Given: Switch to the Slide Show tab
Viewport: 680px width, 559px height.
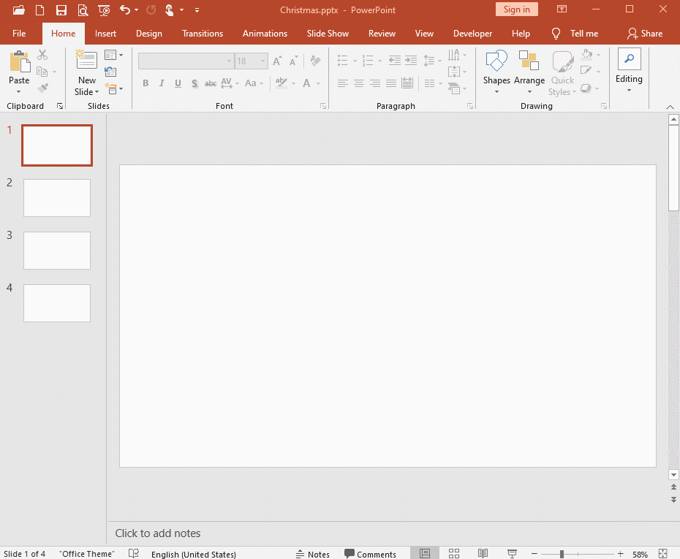Looking at the screenshot, I should (x=328, y=34).
